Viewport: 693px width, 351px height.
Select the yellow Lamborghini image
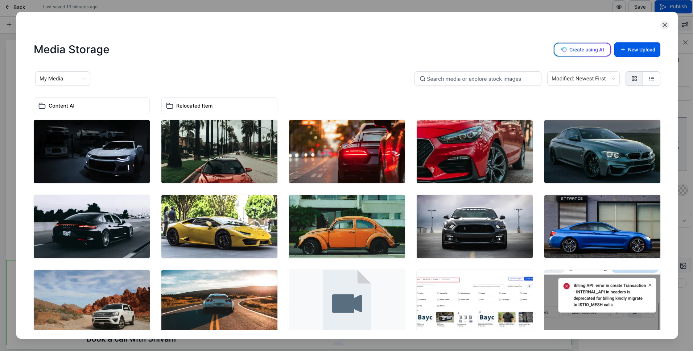pyautogui.click(x=219, y=226)
